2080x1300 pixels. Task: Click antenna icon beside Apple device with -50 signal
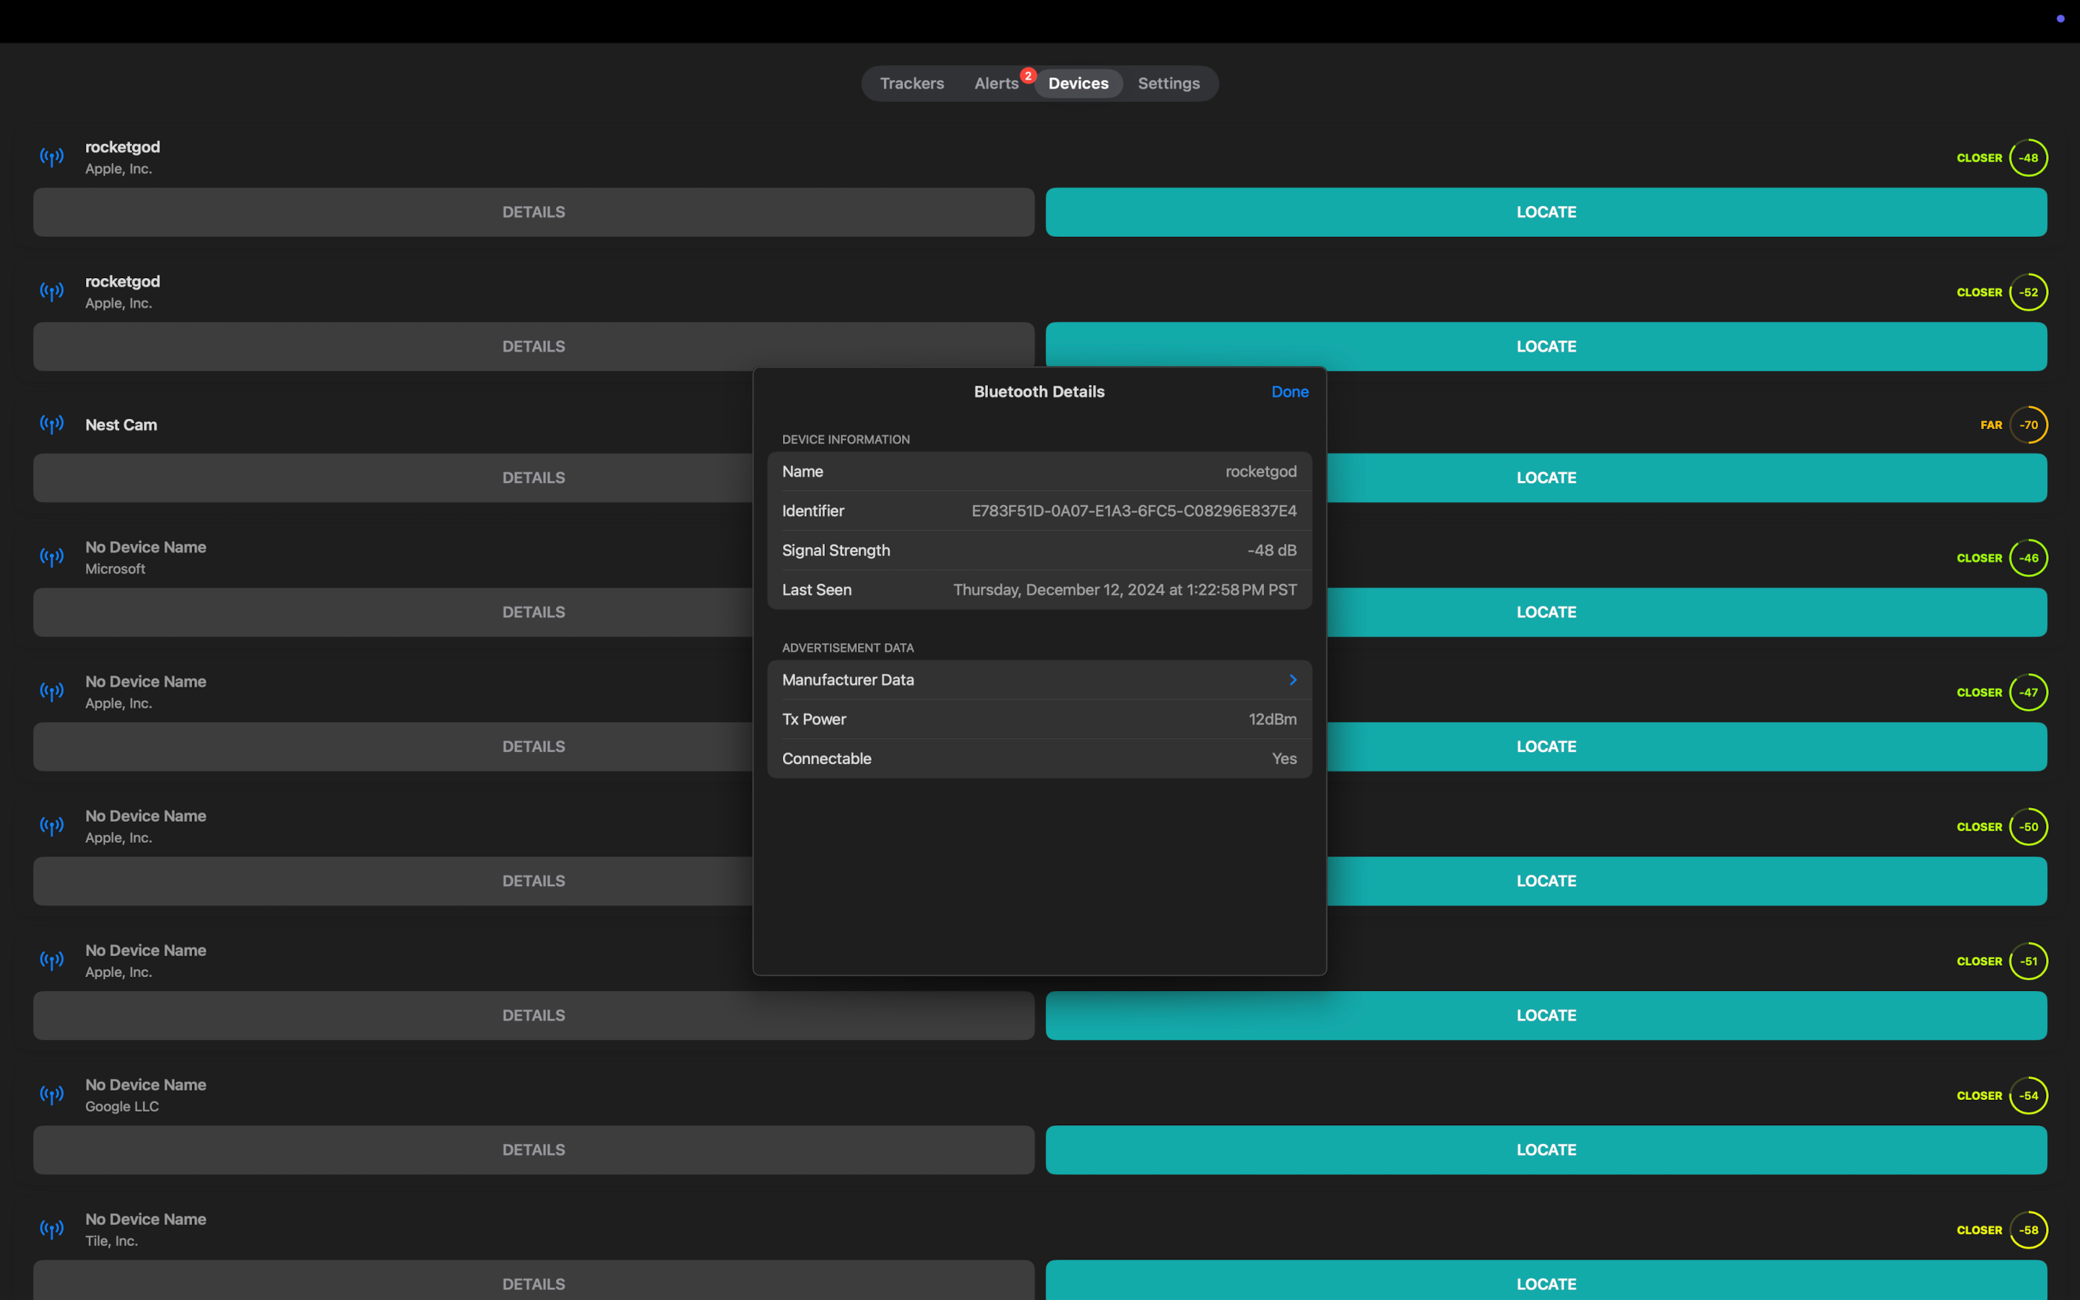tap(51, 826)
